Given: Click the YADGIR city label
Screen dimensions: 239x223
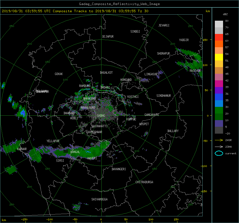Looking at the screenshot, I should (x=184, y=40).
